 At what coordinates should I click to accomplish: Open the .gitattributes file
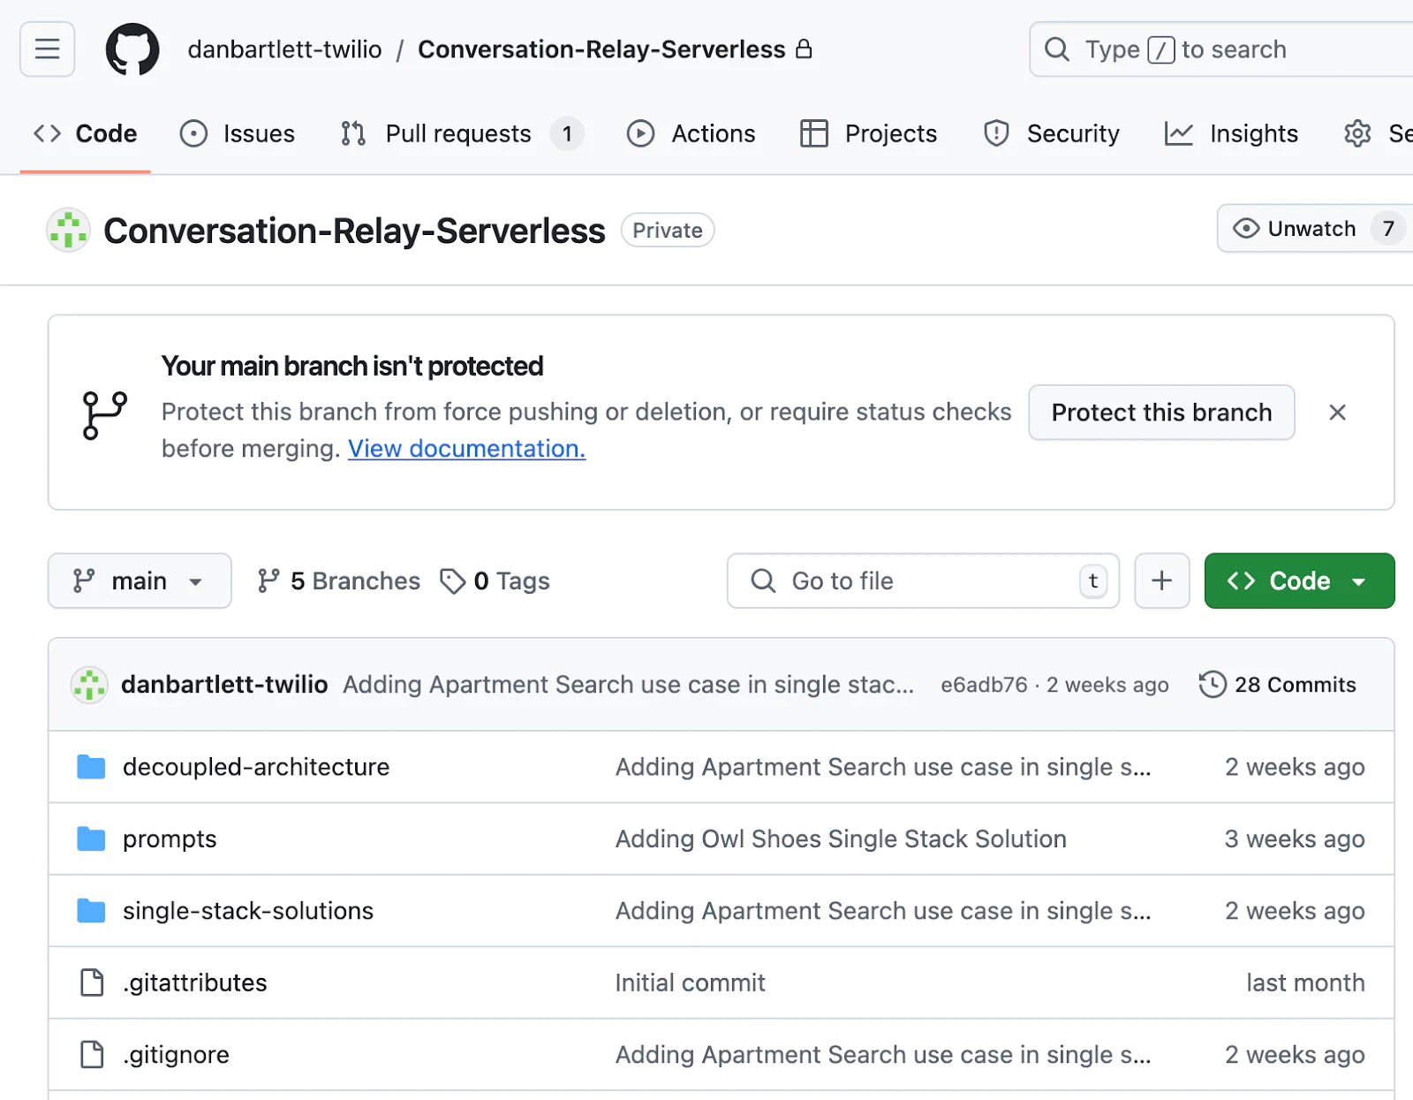coord(194,982)
